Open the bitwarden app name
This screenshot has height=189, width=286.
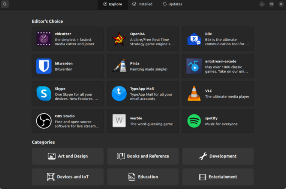point(64,63)
